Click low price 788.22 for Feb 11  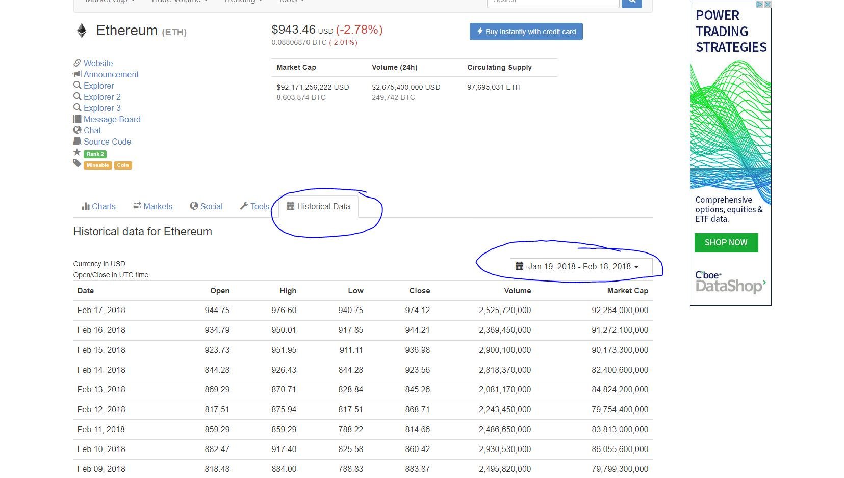click(351, 430)
